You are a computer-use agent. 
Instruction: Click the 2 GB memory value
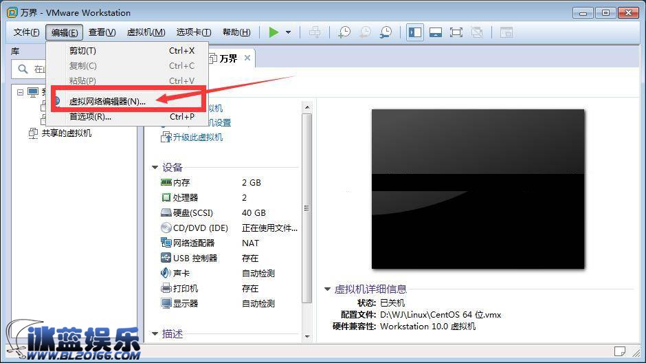click(252, 182)
